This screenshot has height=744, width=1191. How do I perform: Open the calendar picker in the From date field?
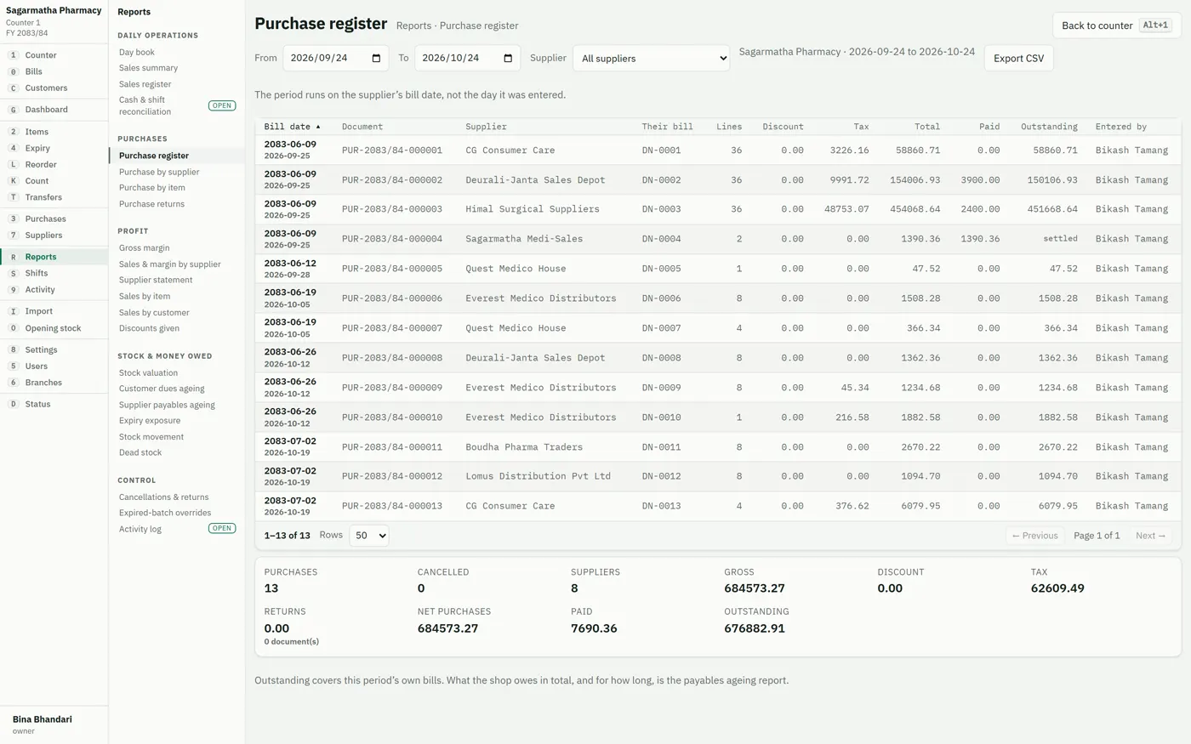[376, 58]
